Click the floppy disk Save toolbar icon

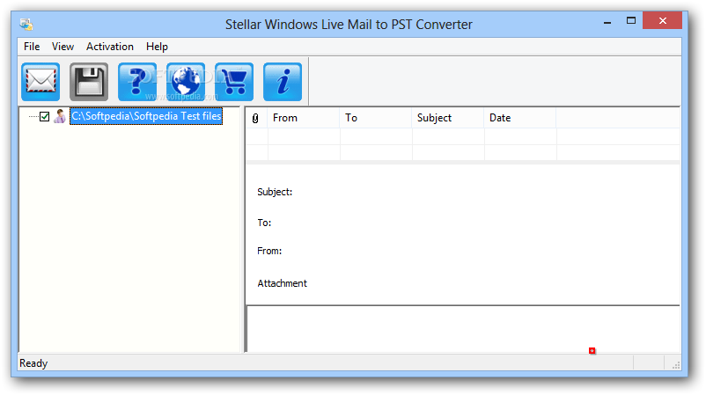point(89,82)
